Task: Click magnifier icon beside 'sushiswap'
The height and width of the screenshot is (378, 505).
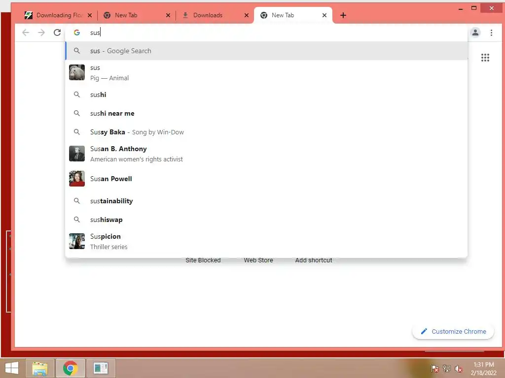Action: point(76,220)
